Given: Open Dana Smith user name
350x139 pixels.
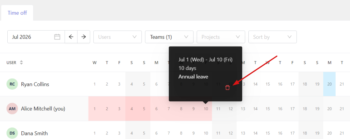Looking at the screenshot, I should tap(34, 133).
